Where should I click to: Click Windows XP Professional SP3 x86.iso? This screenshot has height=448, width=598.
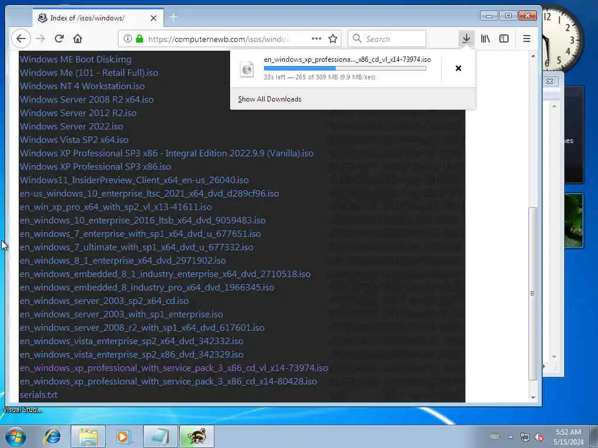[95, 166]
